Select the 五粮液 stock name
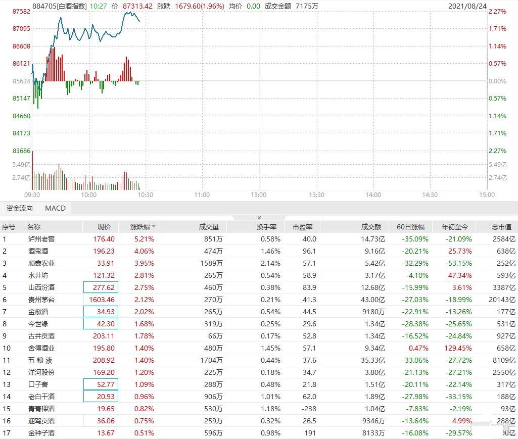518x439 pixels. coord(41,360)
